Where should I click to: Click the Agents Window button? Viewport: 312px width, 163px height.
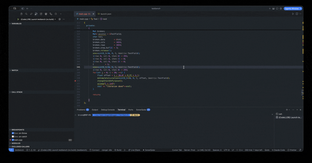pos(293,9)
